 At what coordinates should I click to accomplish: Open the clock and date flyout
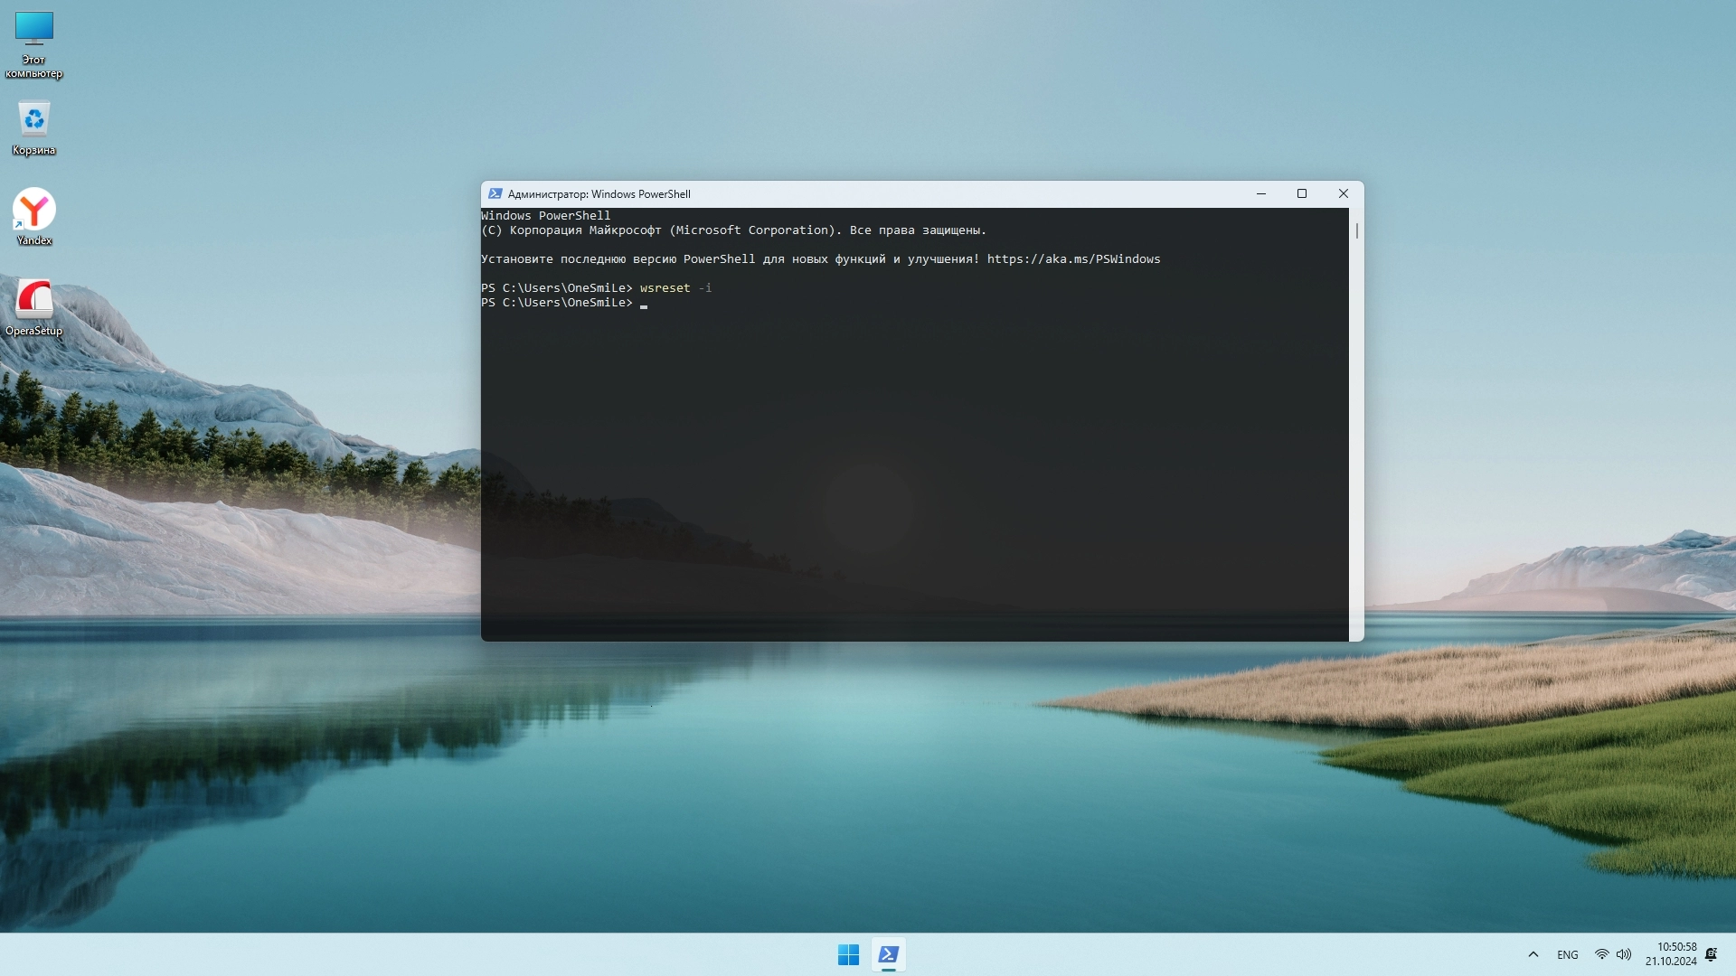1671,954
